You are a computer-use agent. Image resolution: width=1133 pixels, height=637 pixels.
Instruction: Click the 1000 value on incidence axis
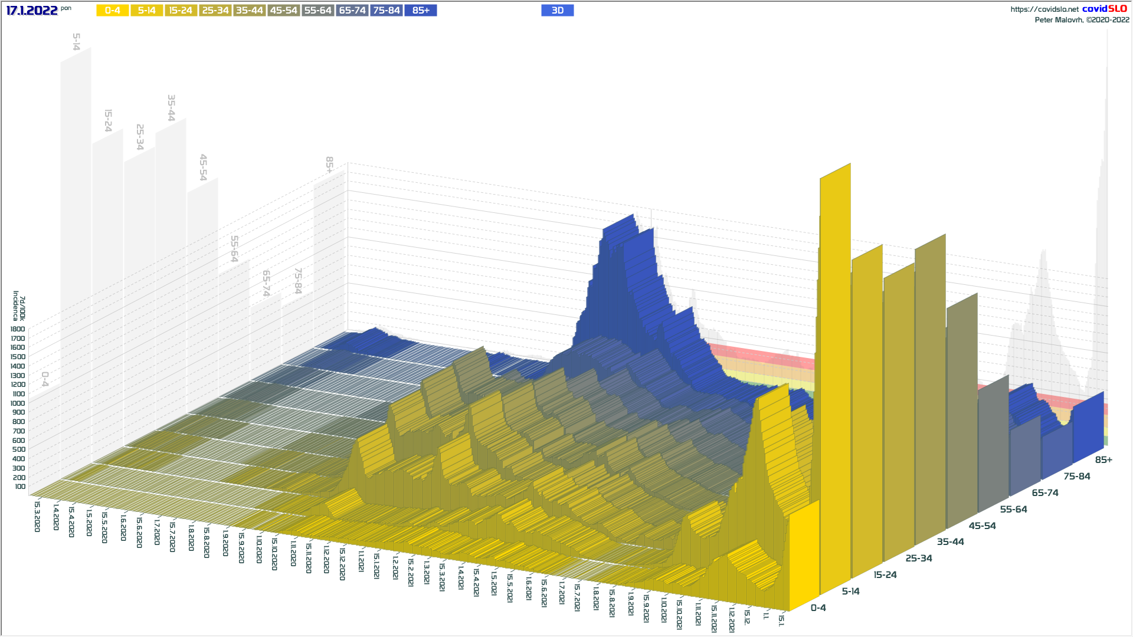pos(18,403)
